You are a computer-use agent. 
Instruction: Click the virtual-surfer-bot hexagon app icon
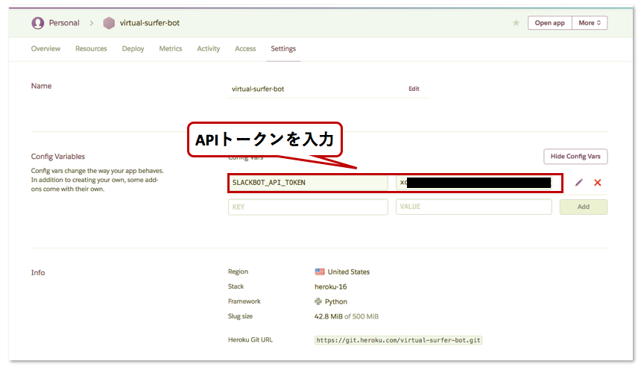pyautogui.click(x=109, y=23)
